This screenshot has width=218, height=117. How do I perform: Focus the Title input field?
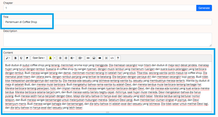coord(107,22)
